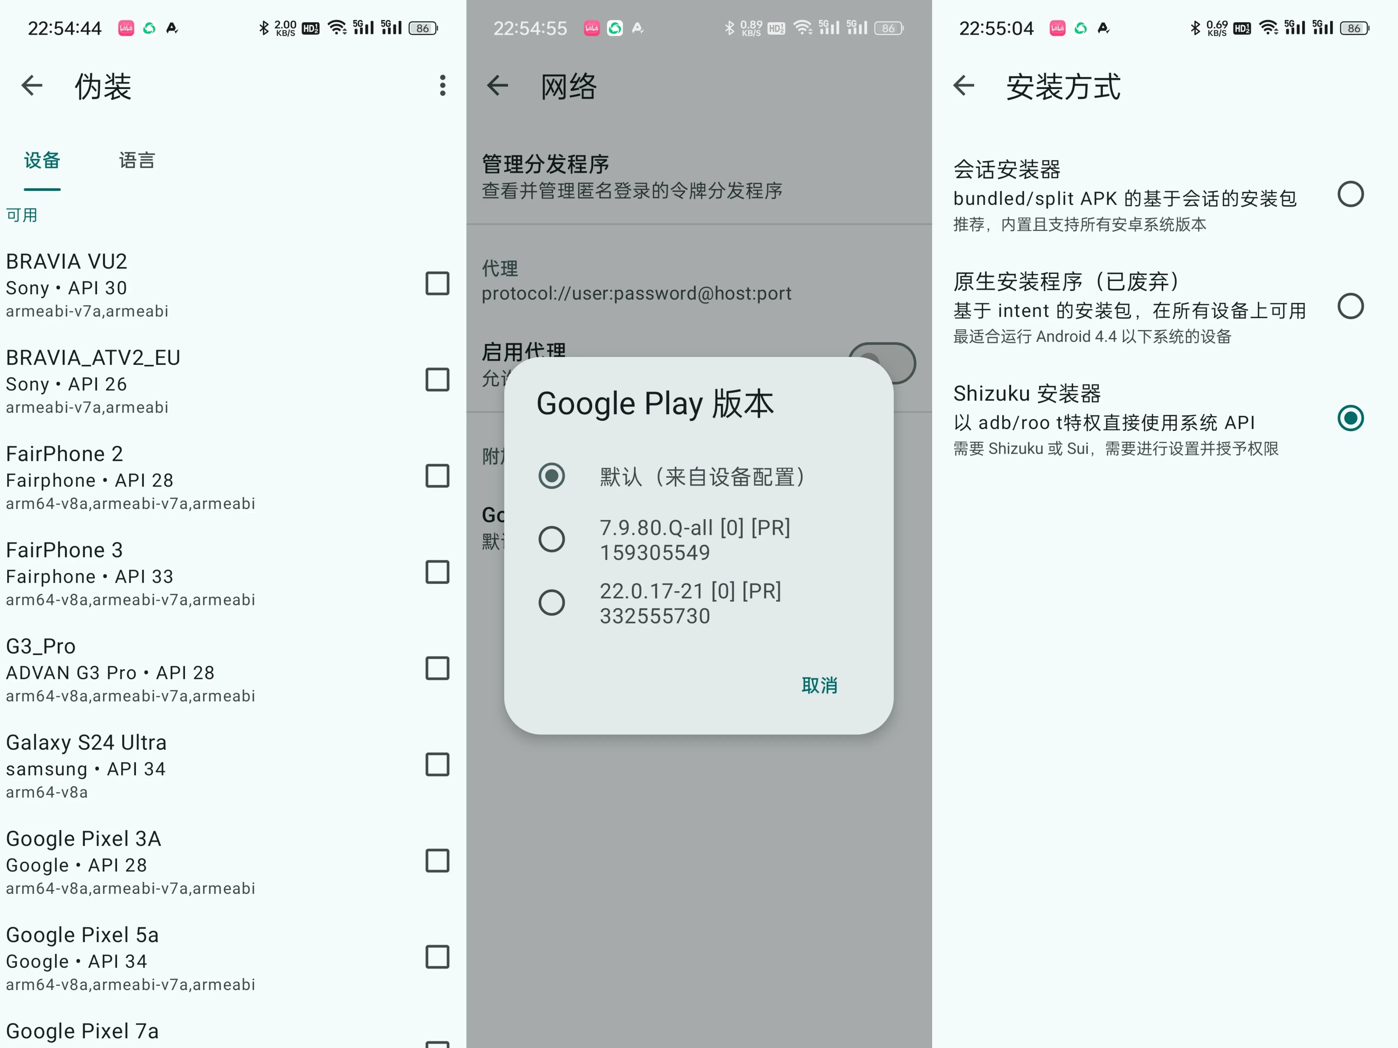This screenshot has height=1048, width=1398.
Task: Tap the Wi-Fi icon in 安装方式 status bar
Action: 1268,28
